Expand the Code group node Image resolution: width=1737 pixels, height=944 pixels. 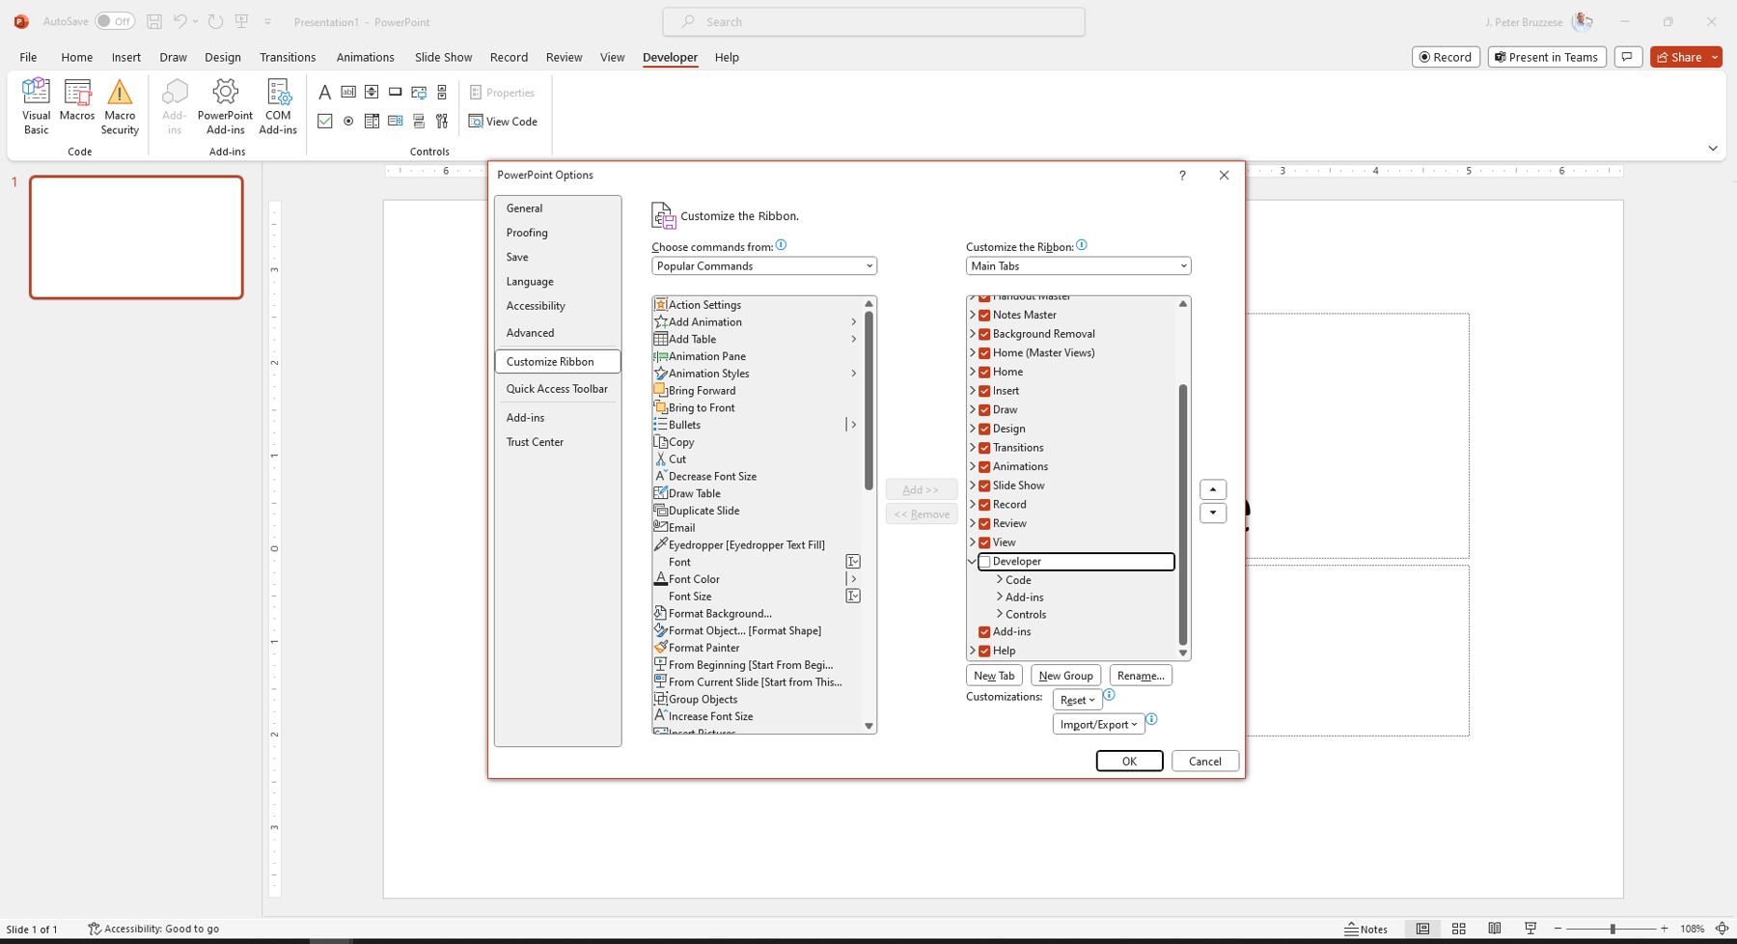point(1000,580)
